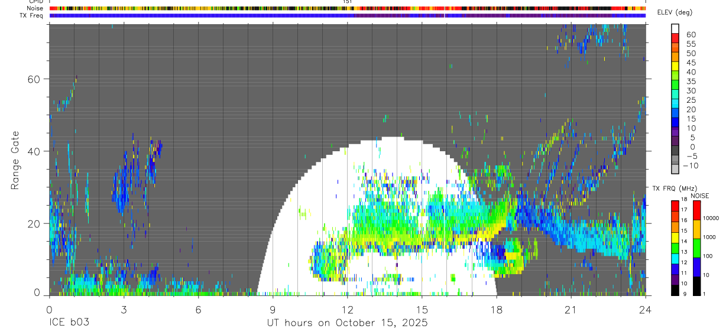The width and height of the screenshot is (726, 335).
Task: Click the '30' label on the ELEV scale
Action: pyautogui.click(x=690, y=90)
